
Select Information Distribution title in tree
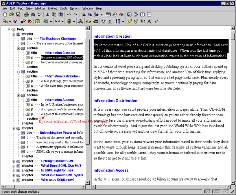point(62,76)
